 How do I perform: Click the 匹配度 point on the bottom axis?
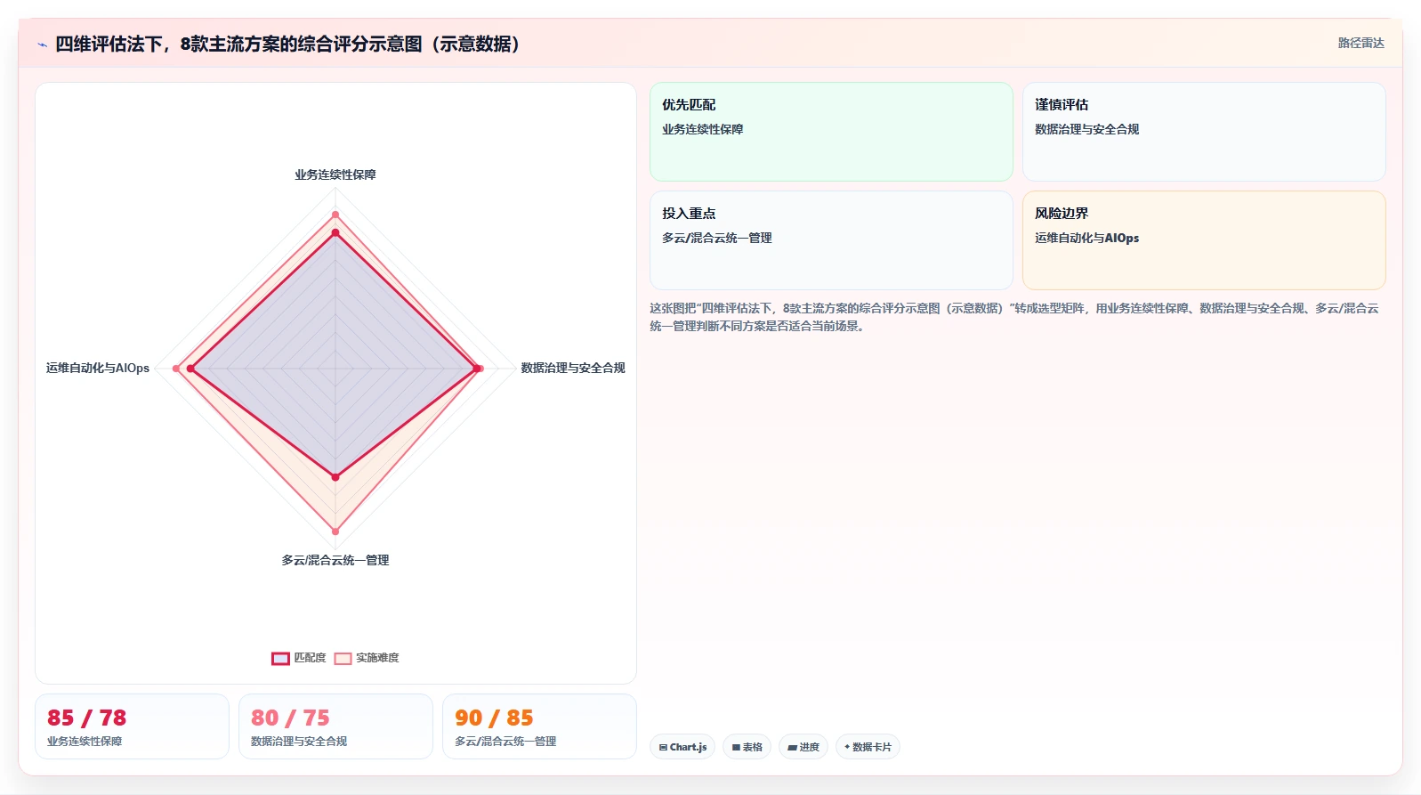coord(335,477)
